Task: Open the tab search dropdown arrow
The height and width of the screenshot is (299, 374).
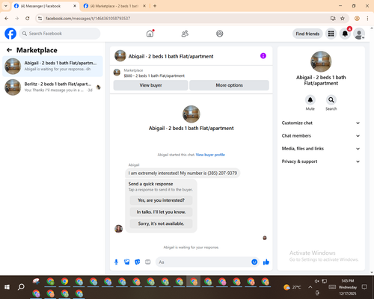Action: click(x=6, y=6)
